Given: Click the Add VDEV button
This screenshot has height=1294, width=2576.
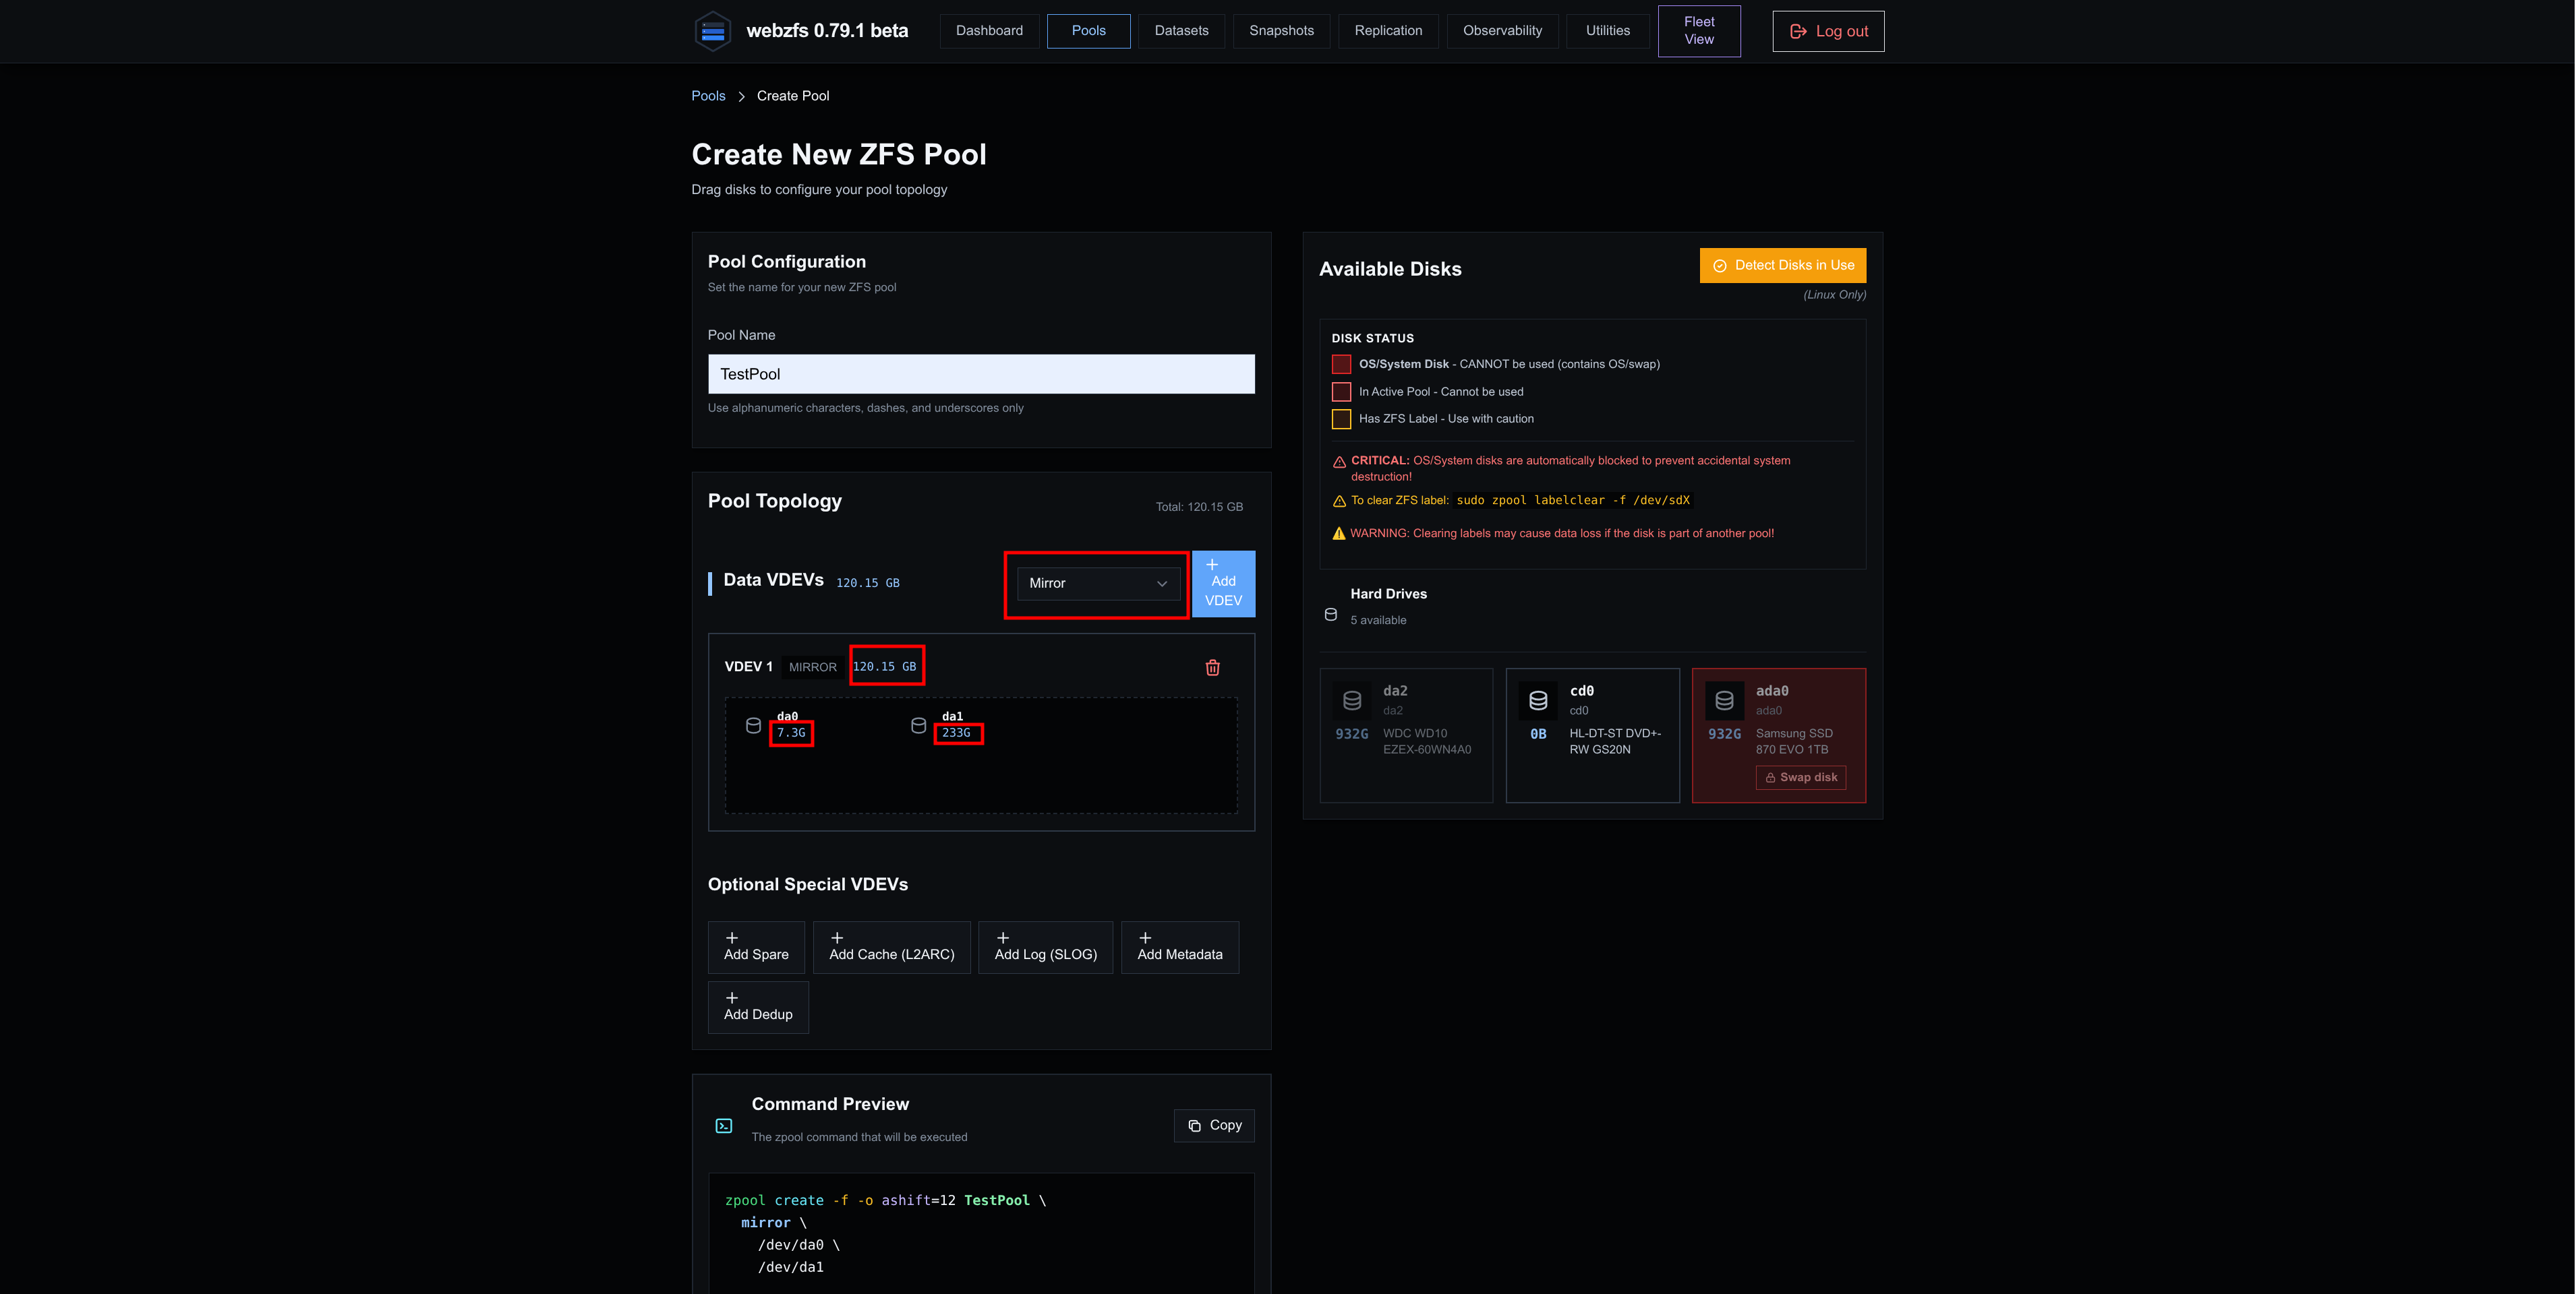Looking at the screenshot, I should pos(1223,584).
